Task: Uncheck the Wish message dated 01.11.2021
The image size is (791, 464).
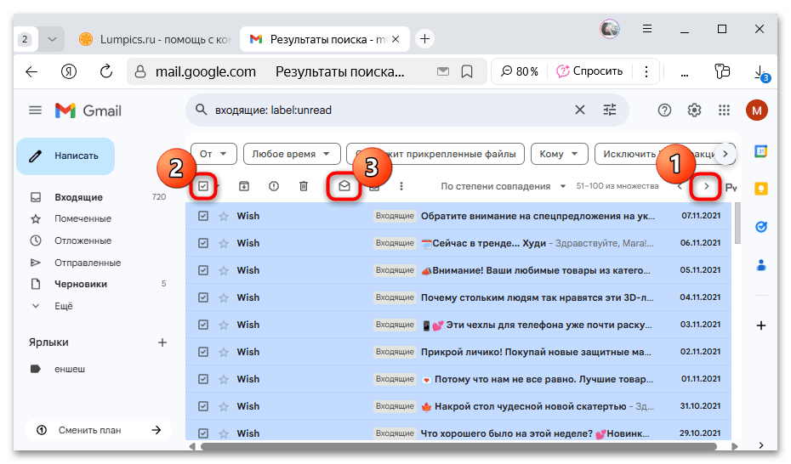Action: [x=202, y=379]
